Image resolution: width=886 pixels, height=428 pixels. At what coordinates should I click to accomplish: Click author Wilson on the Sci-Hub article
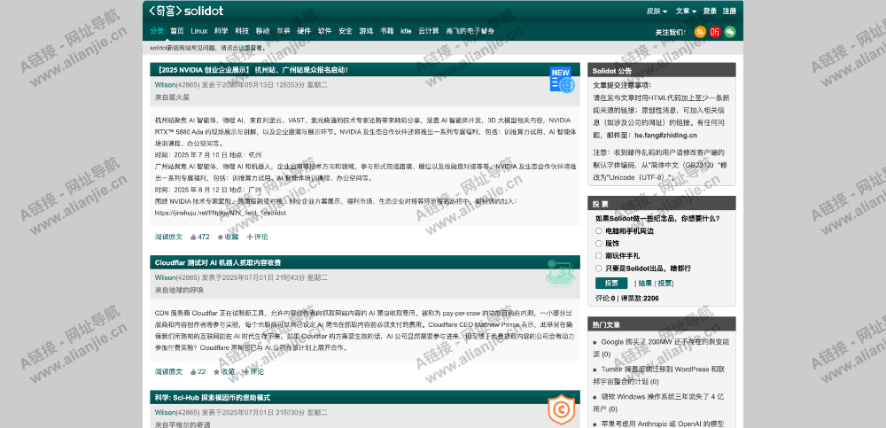165,412
